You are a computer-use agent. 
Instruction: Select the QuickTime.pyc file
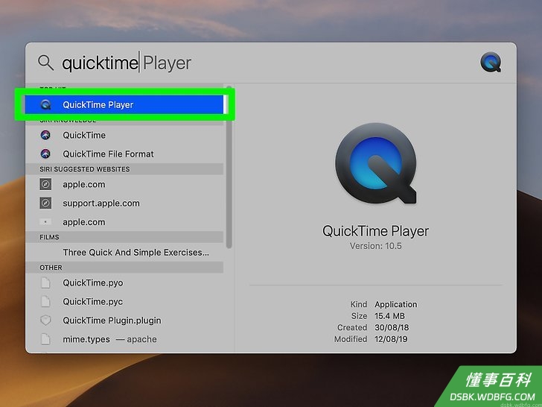(x=124, y=301)
